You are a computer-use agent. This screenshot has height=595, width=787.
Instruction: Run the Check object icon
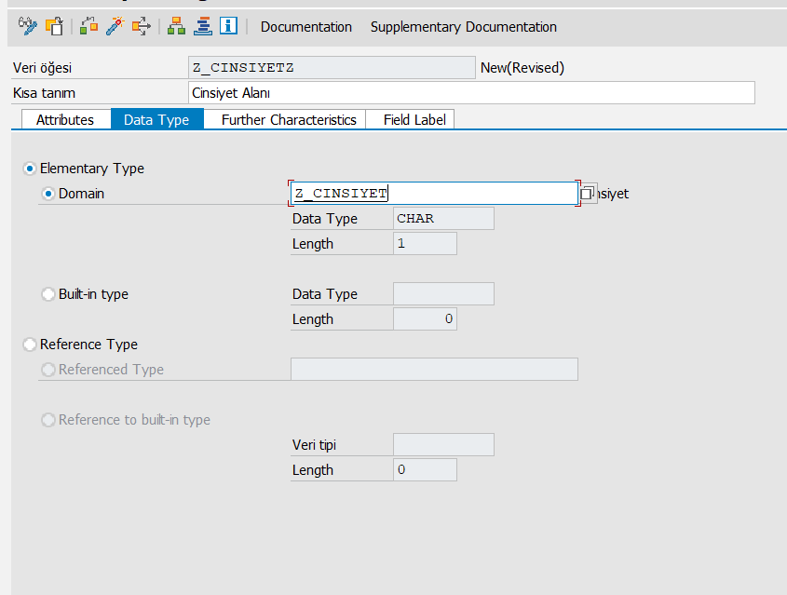(x=88, y=27)
